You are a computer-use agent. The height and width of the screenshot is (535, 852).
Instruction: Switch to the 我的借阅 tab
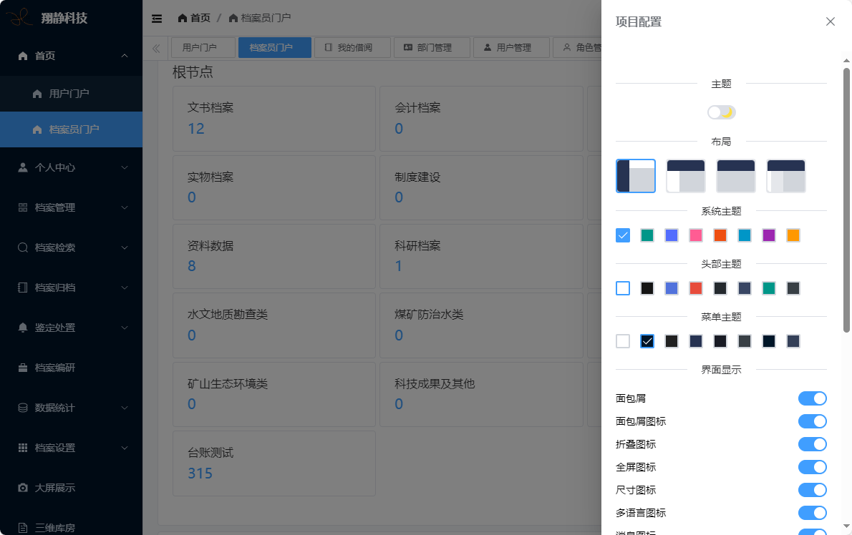click(353, 48)
